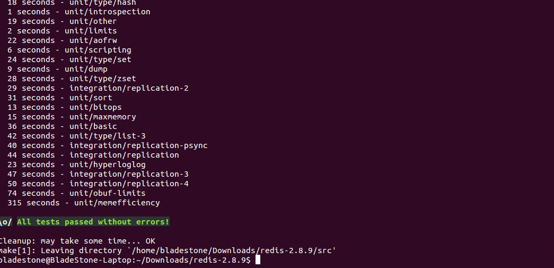This screenshot has height=268, width=554.
Task: Click the 'integration/replication-psync' entry
Action: point(107,145)
